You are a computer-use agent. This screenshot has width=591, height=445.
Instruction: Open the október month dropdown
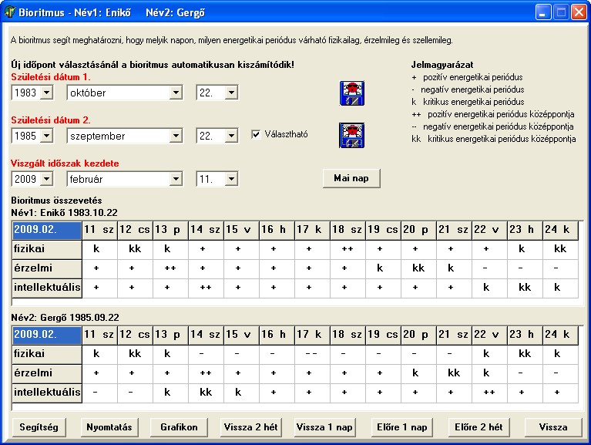pyautogui.click(x=176, y=93)
